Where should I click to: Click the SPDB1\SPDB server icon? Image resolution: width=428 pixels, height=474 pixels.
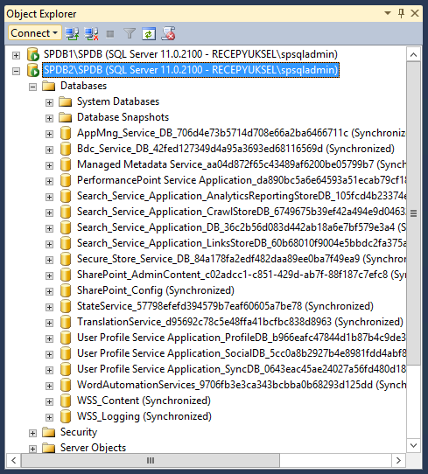[33, 54]
